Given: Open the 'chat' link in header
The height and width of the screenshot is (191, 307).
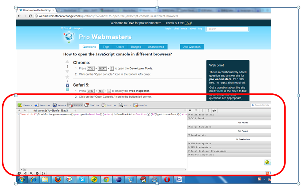Looking at the screenshot, I should point(176,28).
